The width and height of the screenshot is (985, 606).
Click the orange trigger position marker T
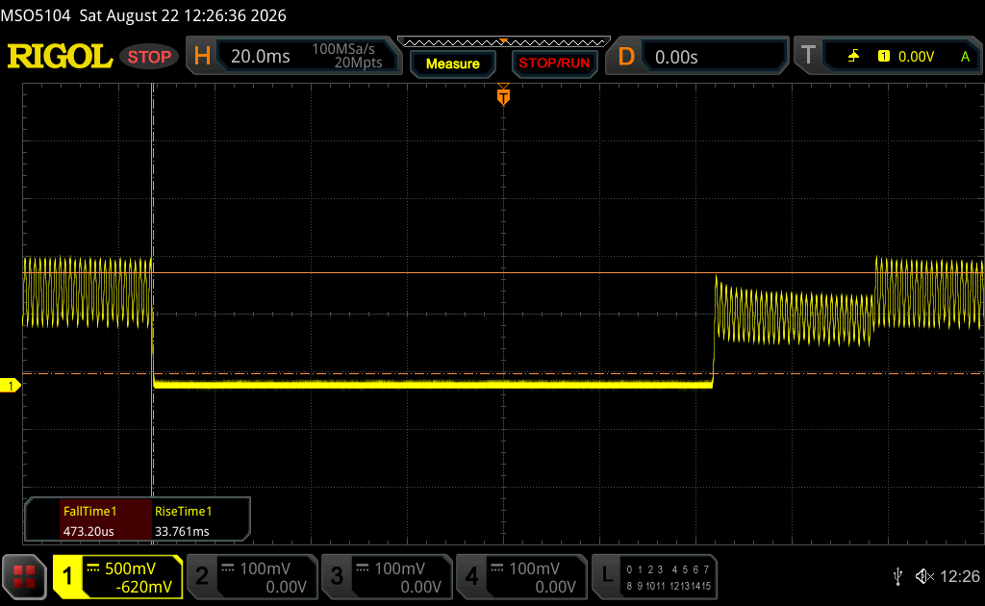pos(503,95)
